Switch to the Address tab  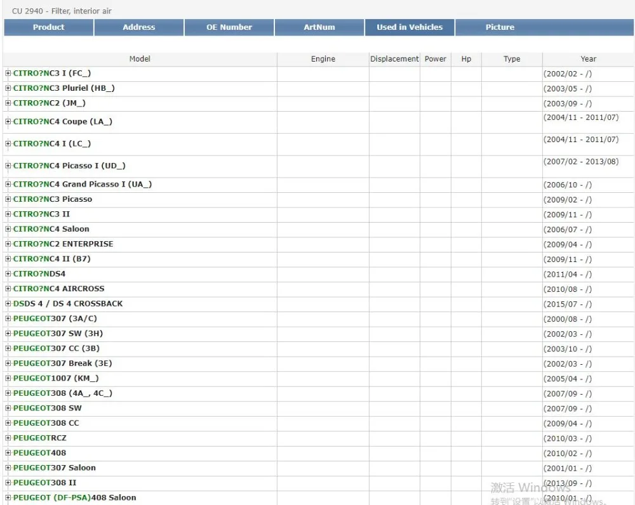139,27
